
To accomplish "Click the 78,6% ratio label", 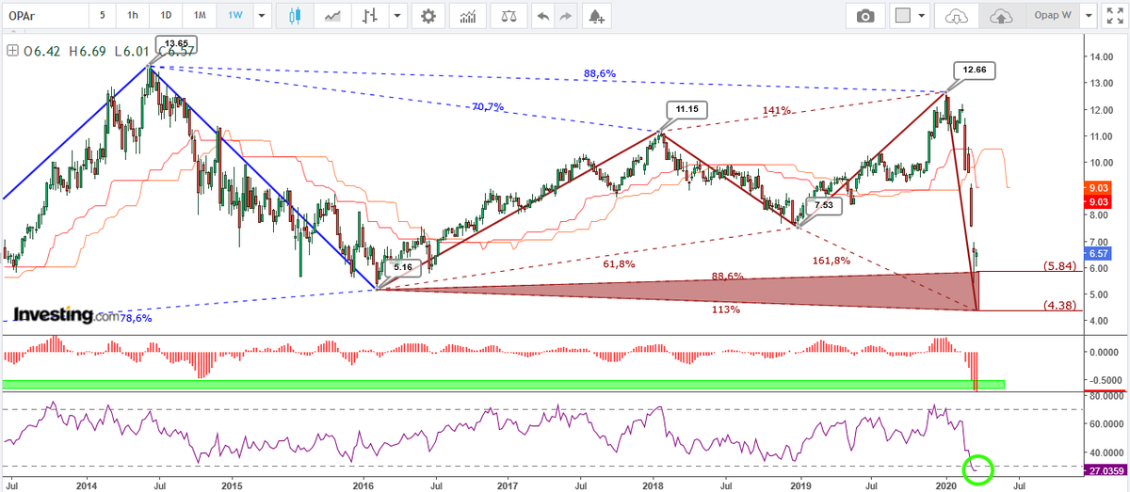I will pos(136,318).
